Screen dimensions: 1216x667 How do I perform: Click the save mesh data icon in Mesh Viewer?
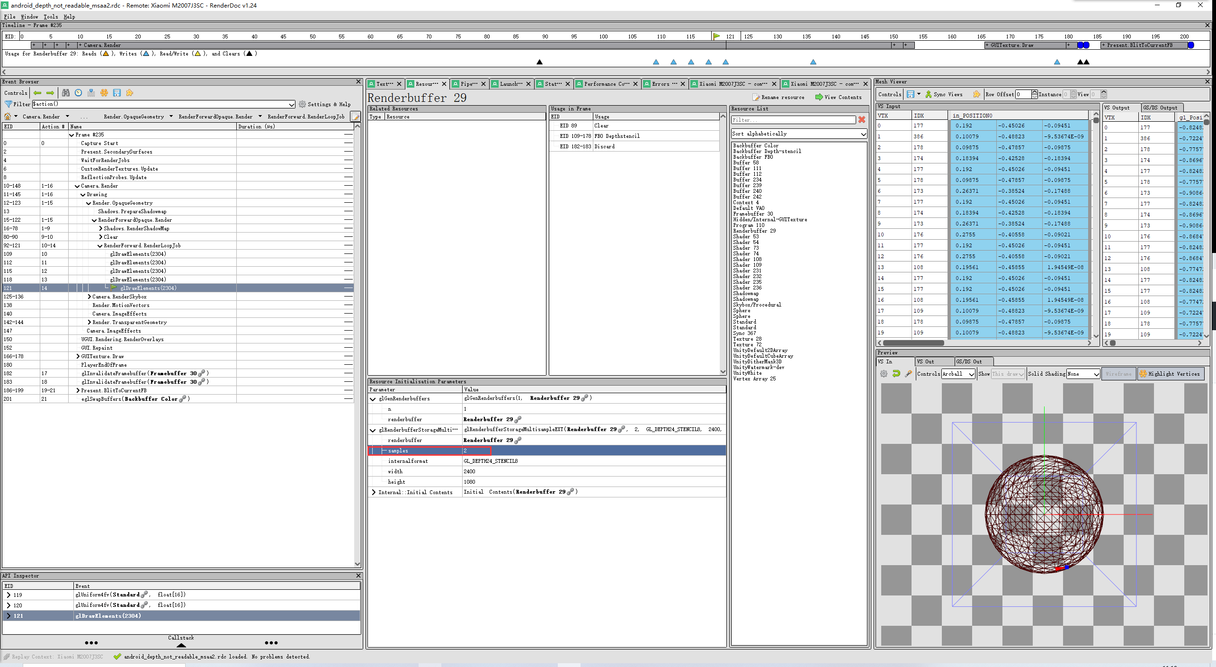tap(910, 94)
